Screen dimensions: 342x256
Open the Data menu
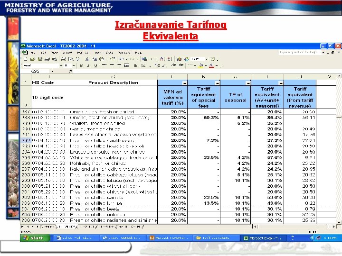point(109,53)
